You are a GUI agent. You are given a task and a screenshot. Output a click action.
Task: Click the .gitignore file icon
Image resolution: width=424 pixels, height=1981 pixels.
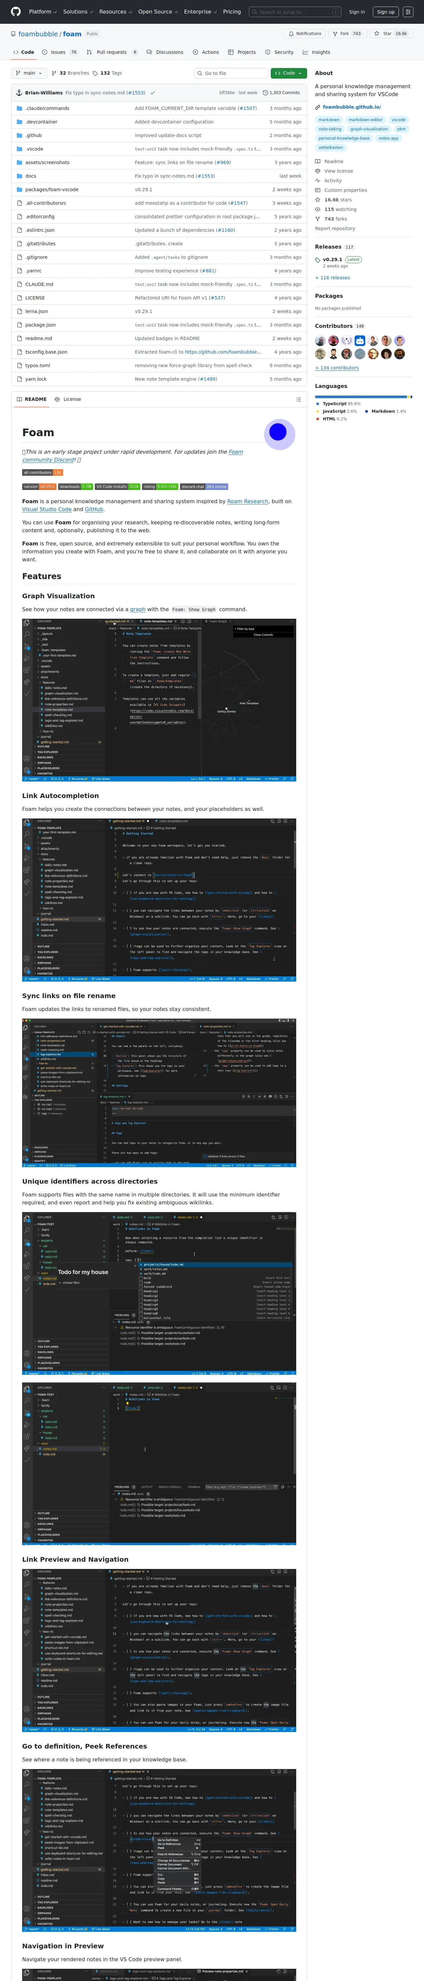click(19, 258)
